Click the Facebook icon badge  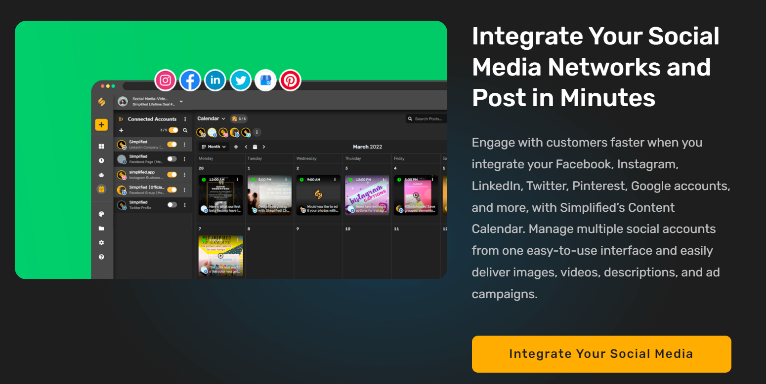point(190,80)
